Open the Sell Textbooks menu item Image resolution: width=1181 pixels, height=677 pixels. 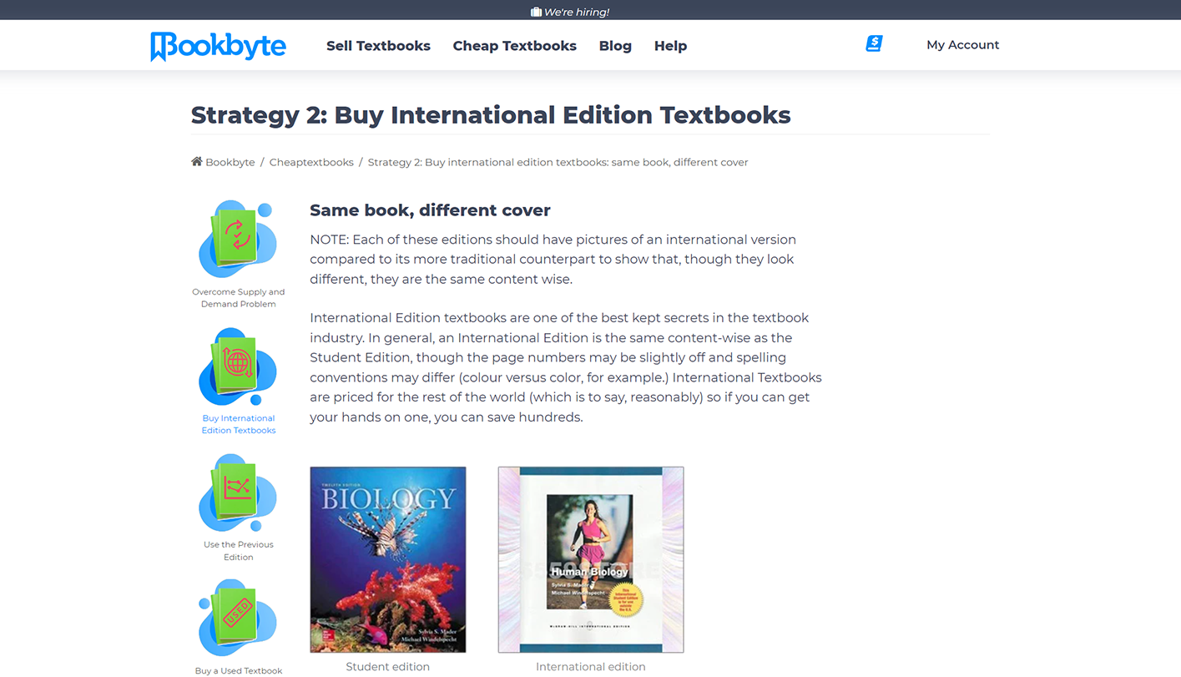[x=378, y=46]
